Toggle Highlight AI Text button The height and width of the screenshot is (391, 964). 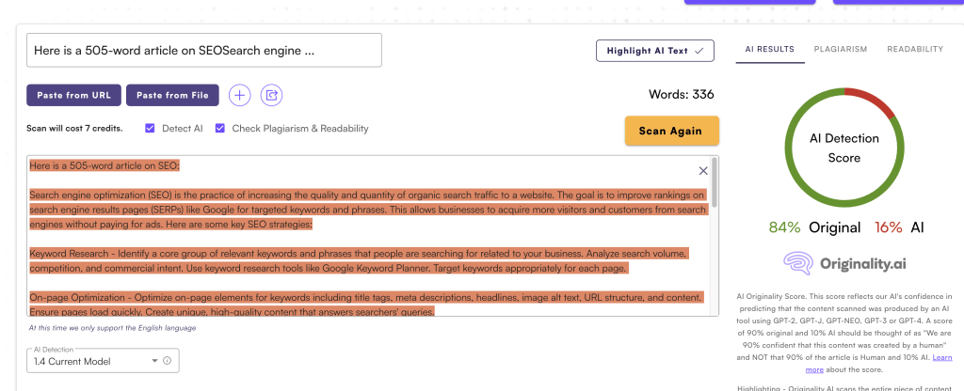(655, 51)
